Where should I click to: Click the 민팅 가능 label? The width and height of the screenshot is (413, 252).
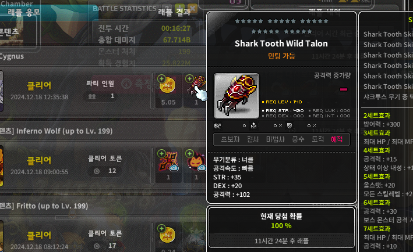tap(281, 56)
